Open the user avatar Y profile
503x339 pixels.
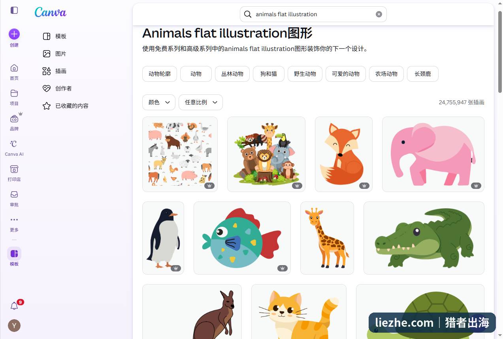(14, 326)
